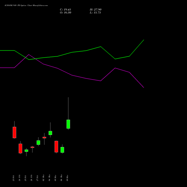Select the '23 Feb' date axis label
Image resolution: width=187 pixels, height=187 pixels.
[x=13, y=178]
